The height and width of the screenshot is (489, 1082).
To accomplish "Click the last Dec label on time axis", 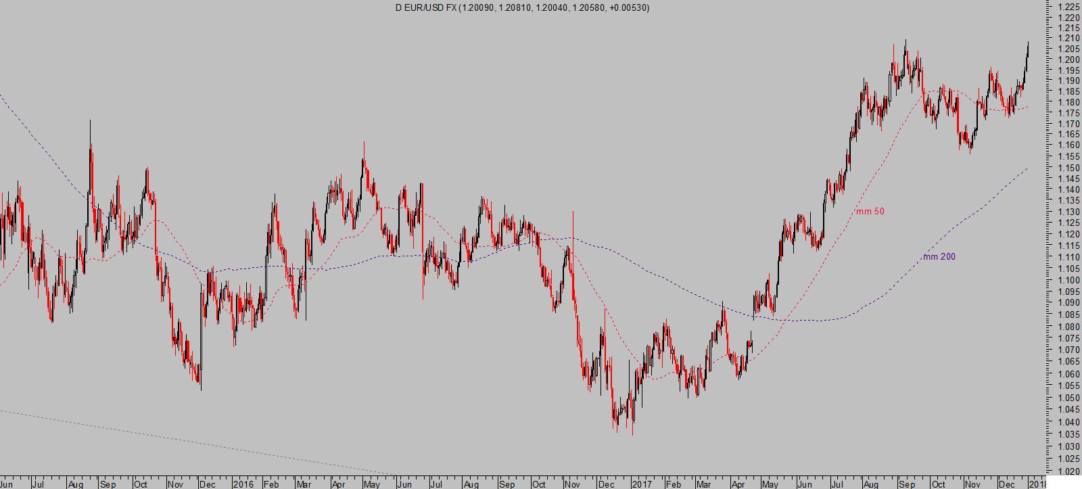I will click(1006, 484).
